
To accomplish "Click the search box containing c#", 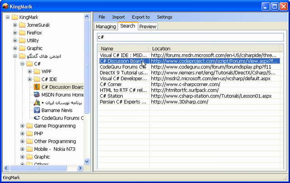I will pos(190,37).
